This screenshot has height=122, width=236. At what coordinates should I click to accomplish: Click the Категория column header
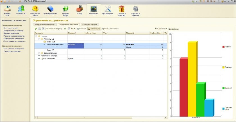pos(51,33)
